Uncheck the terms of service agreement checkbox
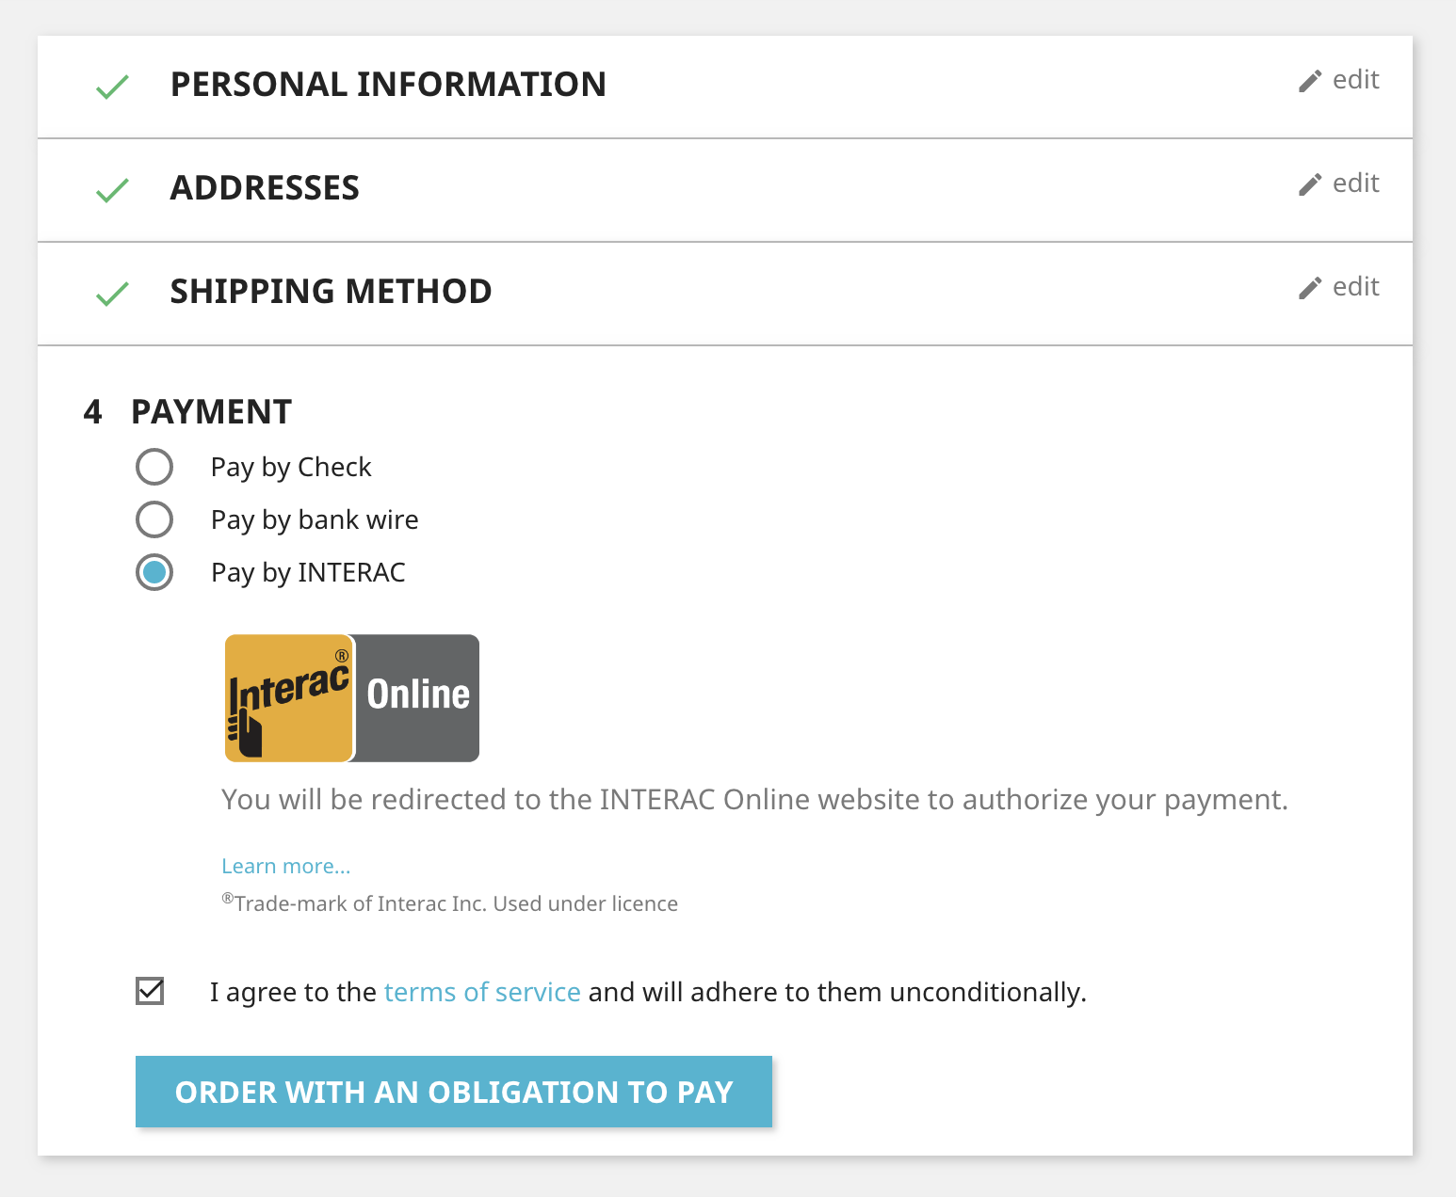This screenshot has height=1197, width=1456. 150,991
